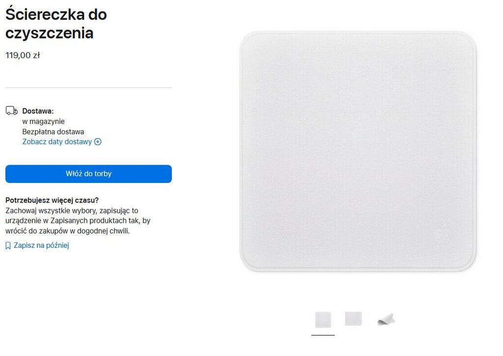Click the Ściereczka do czyszczenia product title
Screen dimensions: 503x356
[x=56, y=24]
